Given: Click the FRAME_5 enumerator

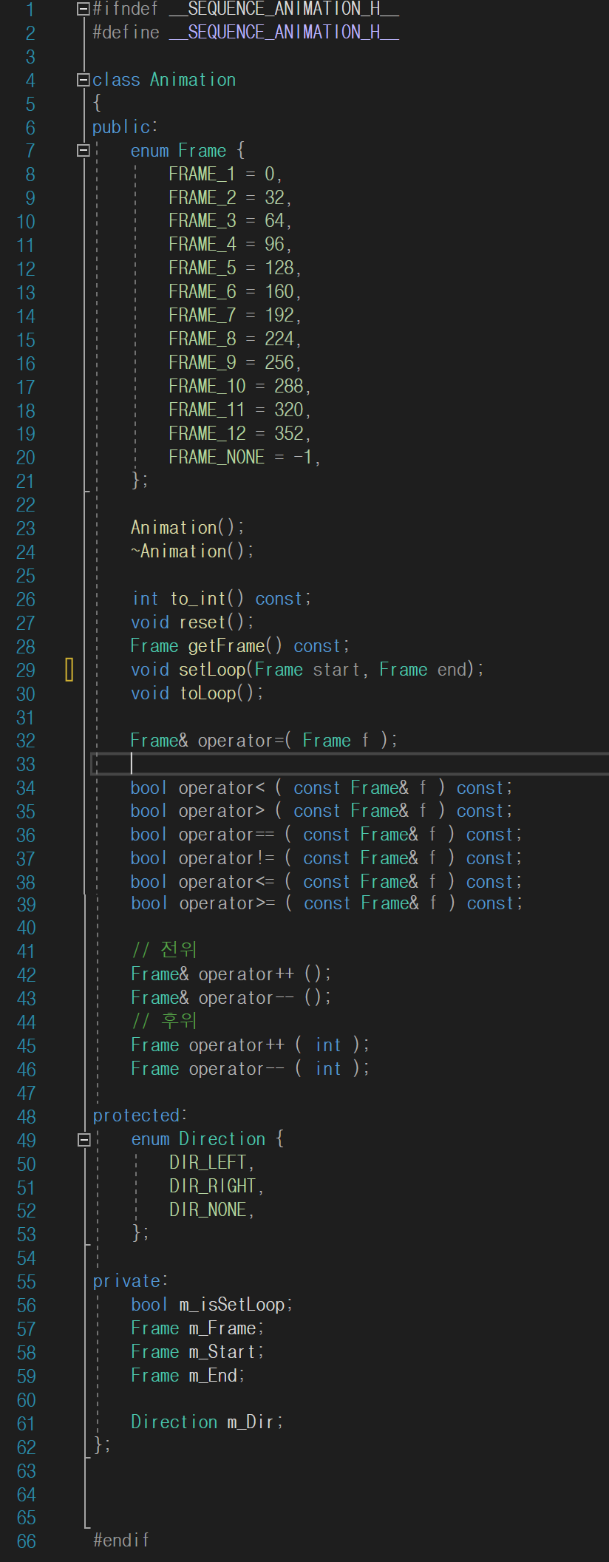Looking at the screenshot, I should tap(202, 268).
